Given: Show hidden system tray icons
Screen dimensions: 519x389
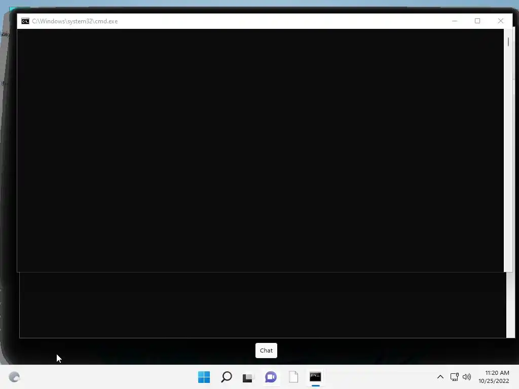Looking at the screenshot, I should (440, 377).
